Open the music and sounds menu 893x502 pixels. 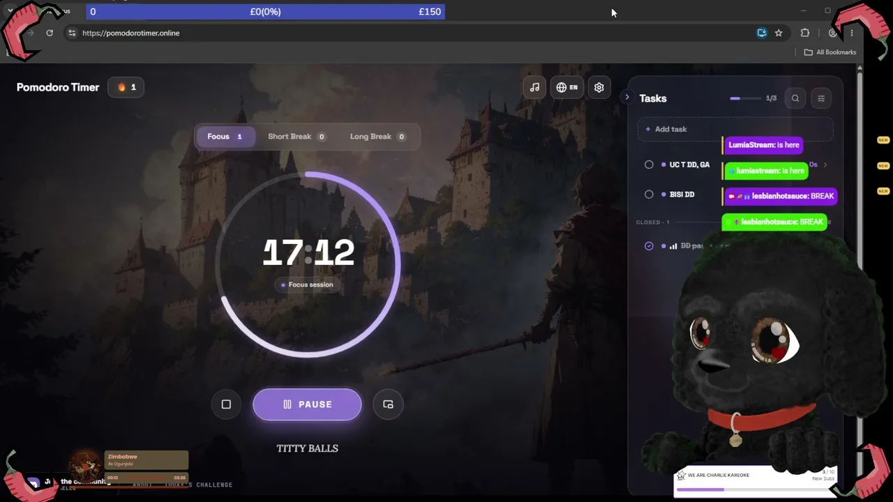(534, 87)
